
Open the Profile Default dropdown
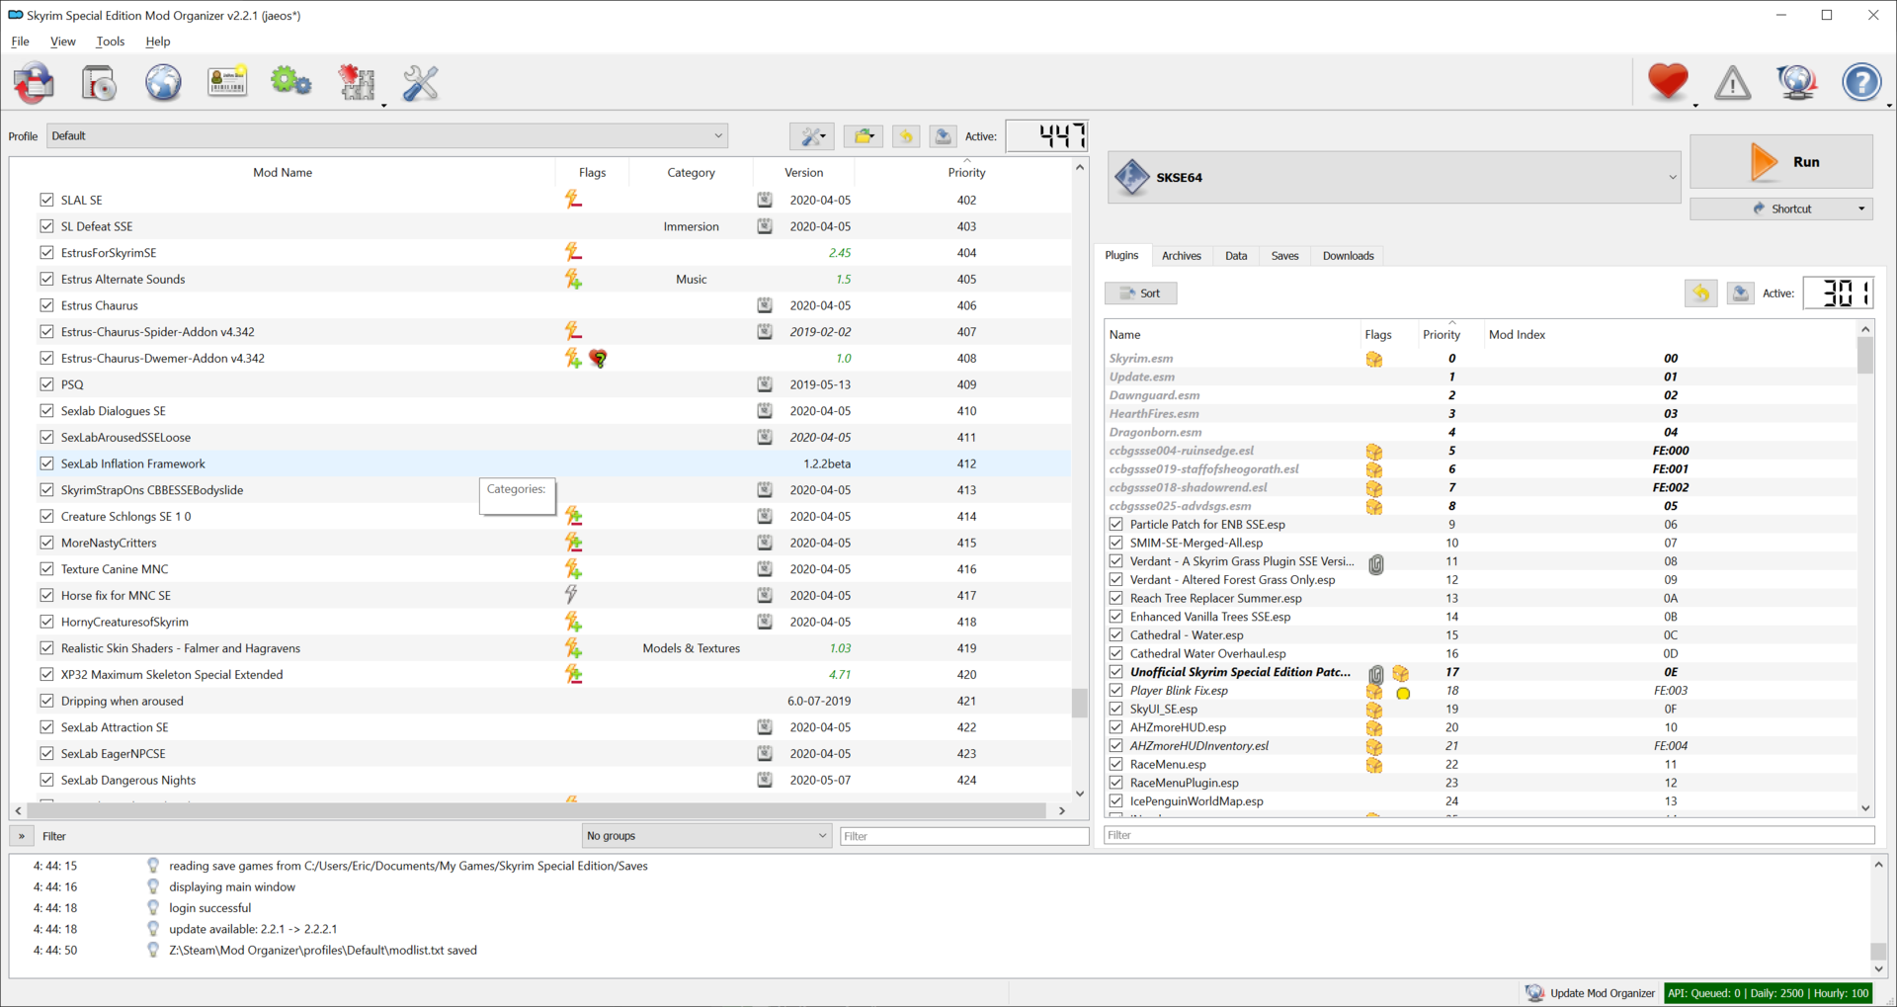tap(387, 136)
